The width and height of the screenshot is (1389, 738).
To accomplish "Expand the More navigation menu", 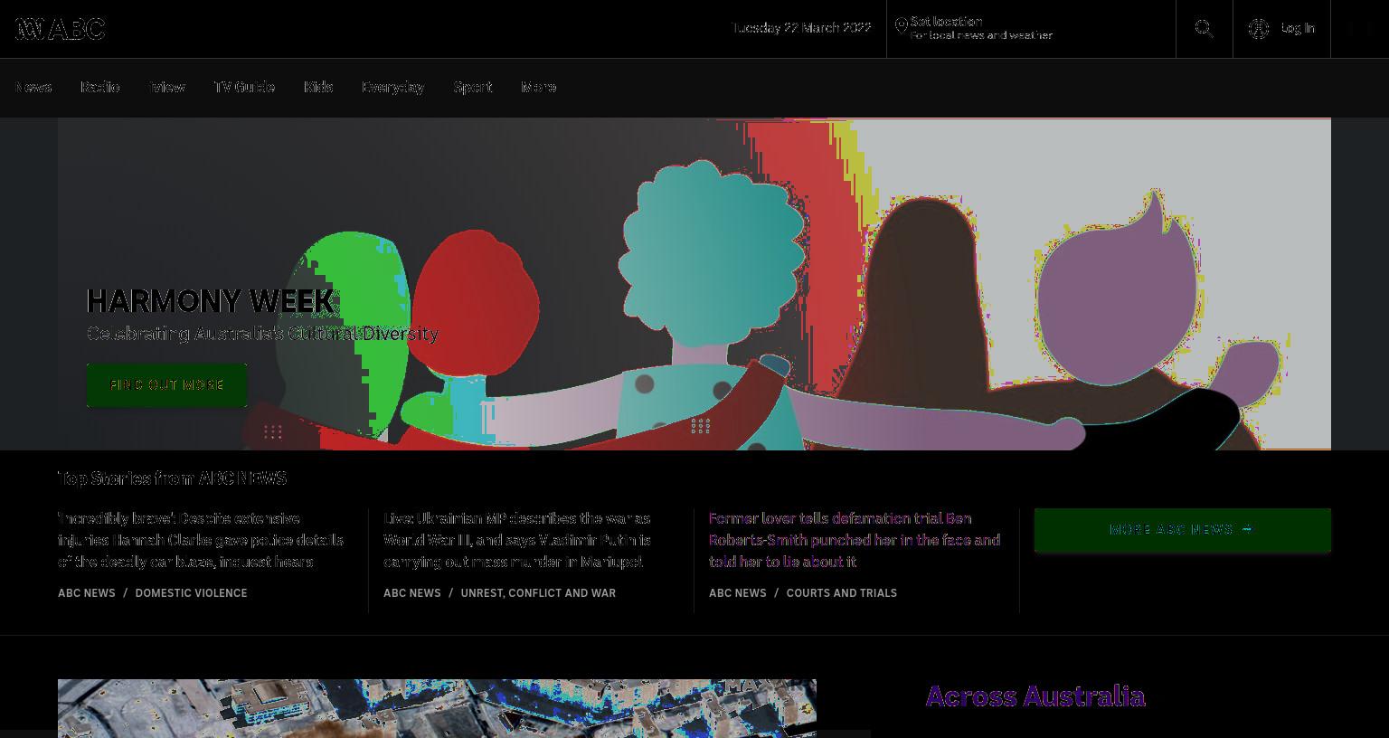I will 538,87.
